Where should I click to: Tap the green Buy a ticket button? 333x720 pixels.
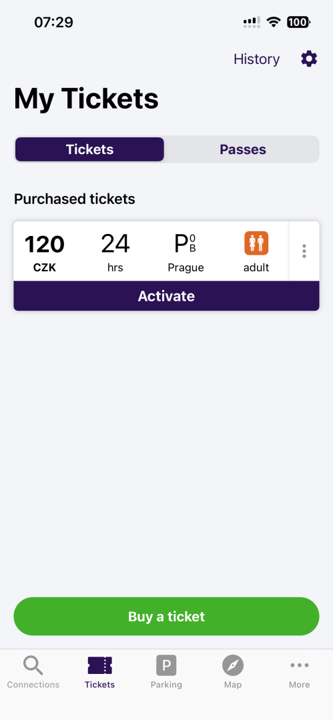(x=167, y=616)
